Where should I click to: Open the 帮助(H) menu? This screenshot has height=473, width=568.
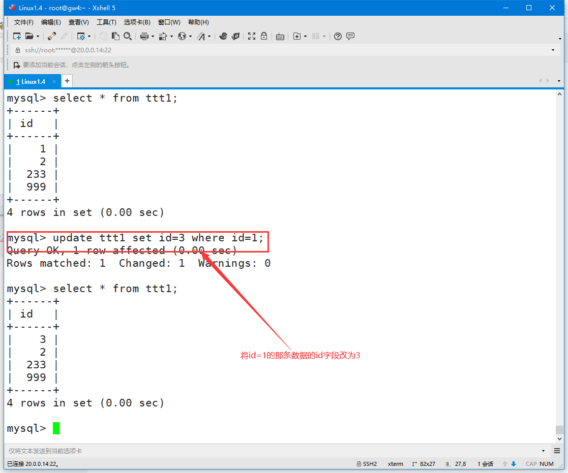[198, 22]
